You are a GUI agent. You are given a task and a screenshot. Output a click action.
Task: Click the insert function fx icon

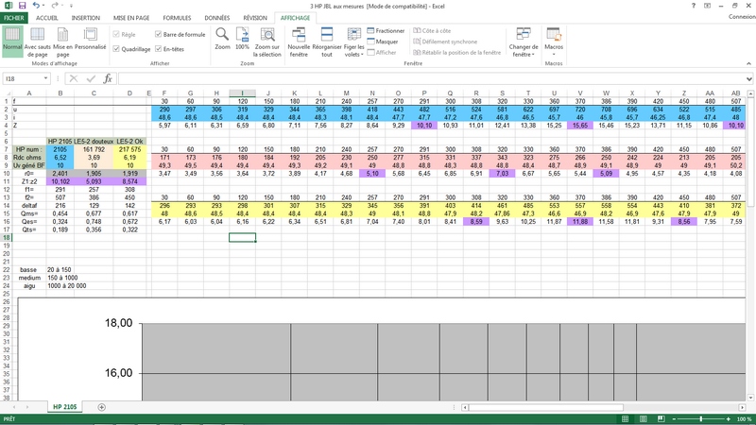point(109,79)
